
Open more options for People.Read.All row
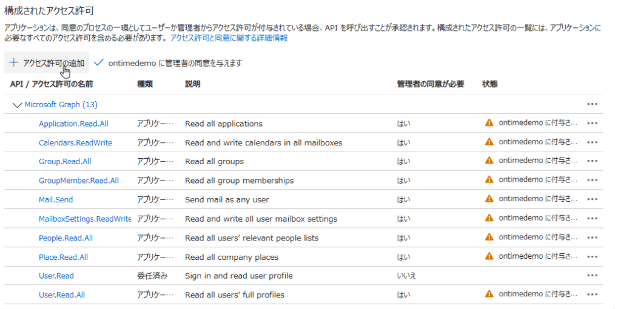coord(592,238)
